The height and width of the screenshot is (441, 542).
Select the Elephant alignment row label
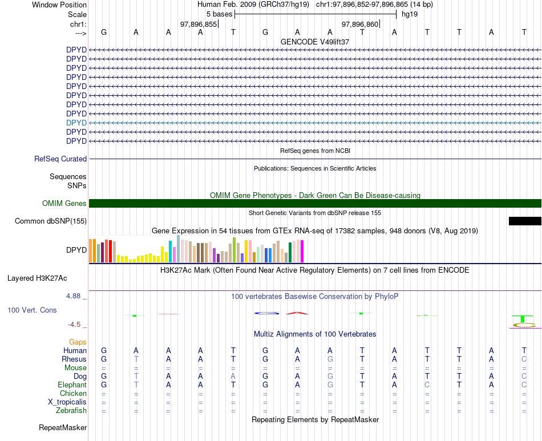pos(72,385)
